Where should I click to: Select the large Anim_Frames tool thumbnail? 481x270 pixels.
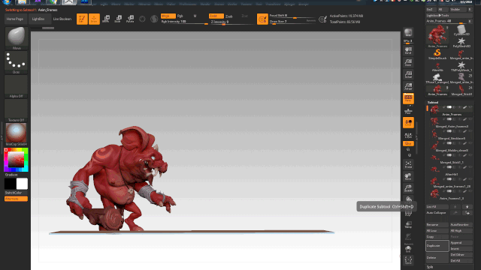click(x=437, y=37)
